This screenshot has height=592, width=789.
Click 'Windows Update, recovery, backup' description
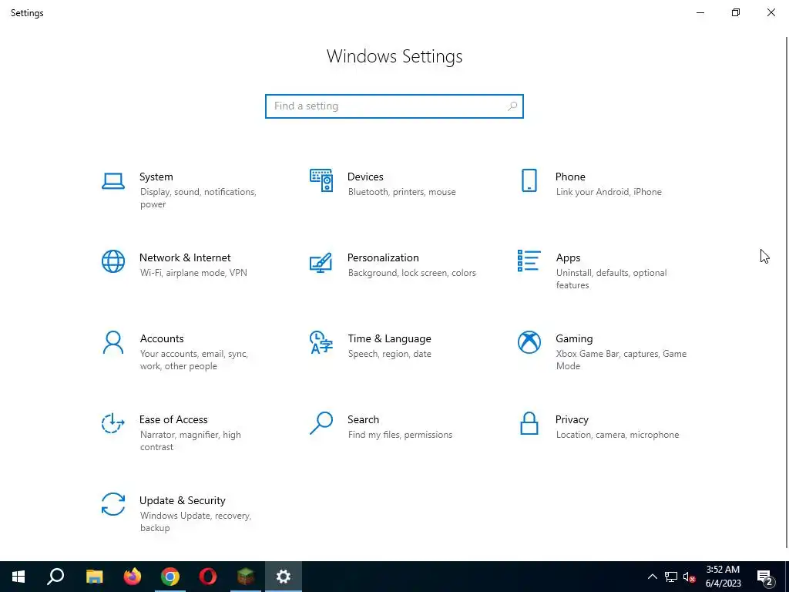195,522
